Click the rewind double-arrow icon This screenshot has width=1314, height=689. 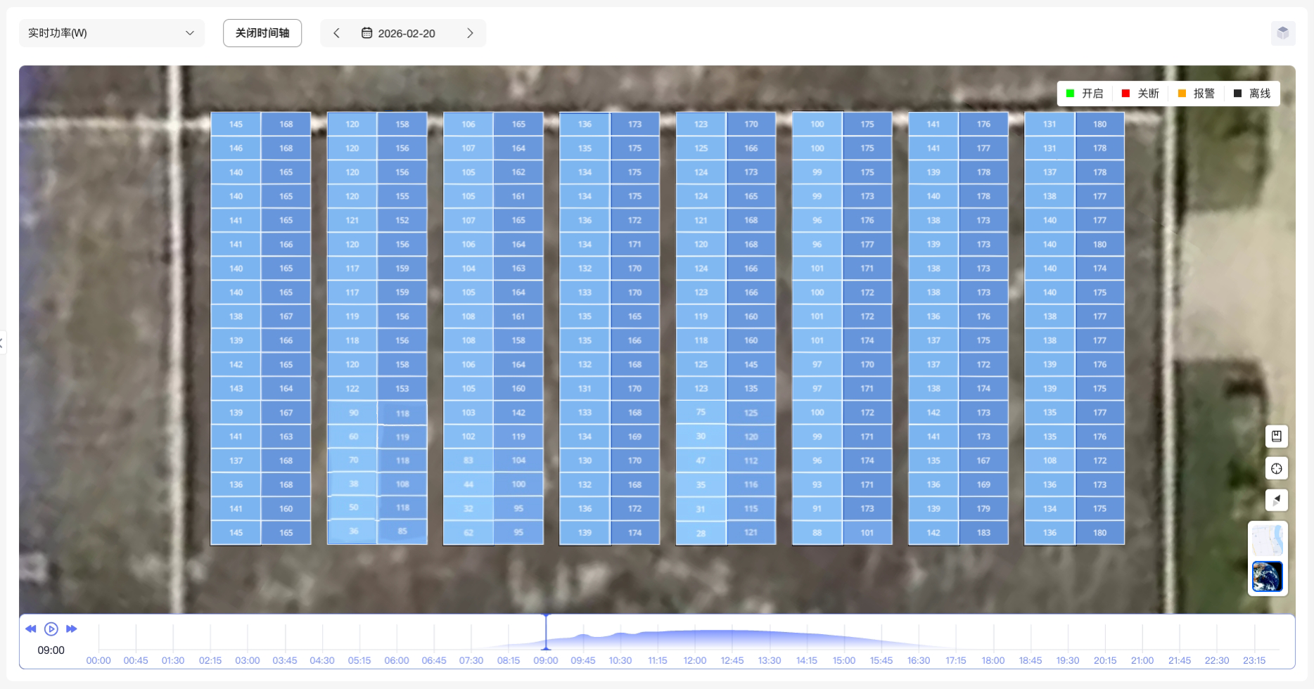31,629
